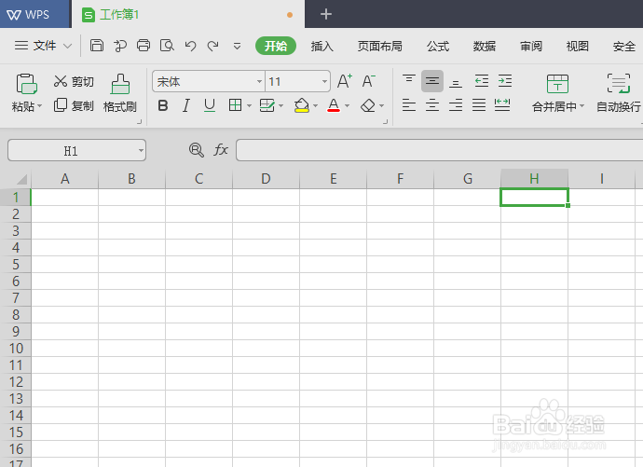The image size is (643, 467).
Task: Expand the fill color dropdown arrow
Action: point(315,105)
